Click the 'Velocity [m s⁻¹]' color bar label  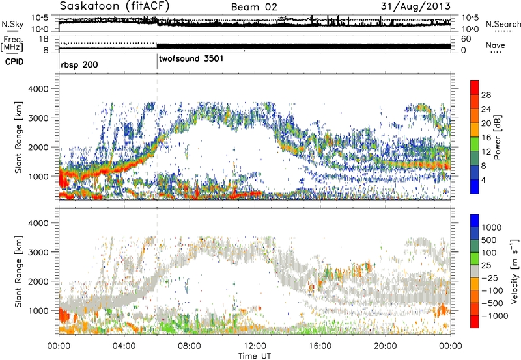515,271
